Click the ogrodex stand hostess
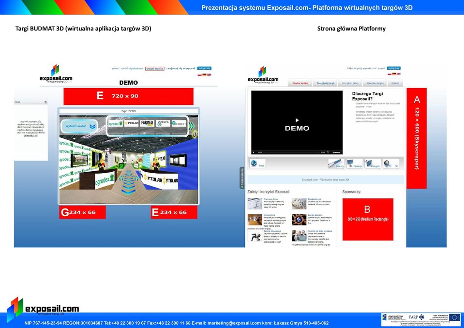 (101, 165)
